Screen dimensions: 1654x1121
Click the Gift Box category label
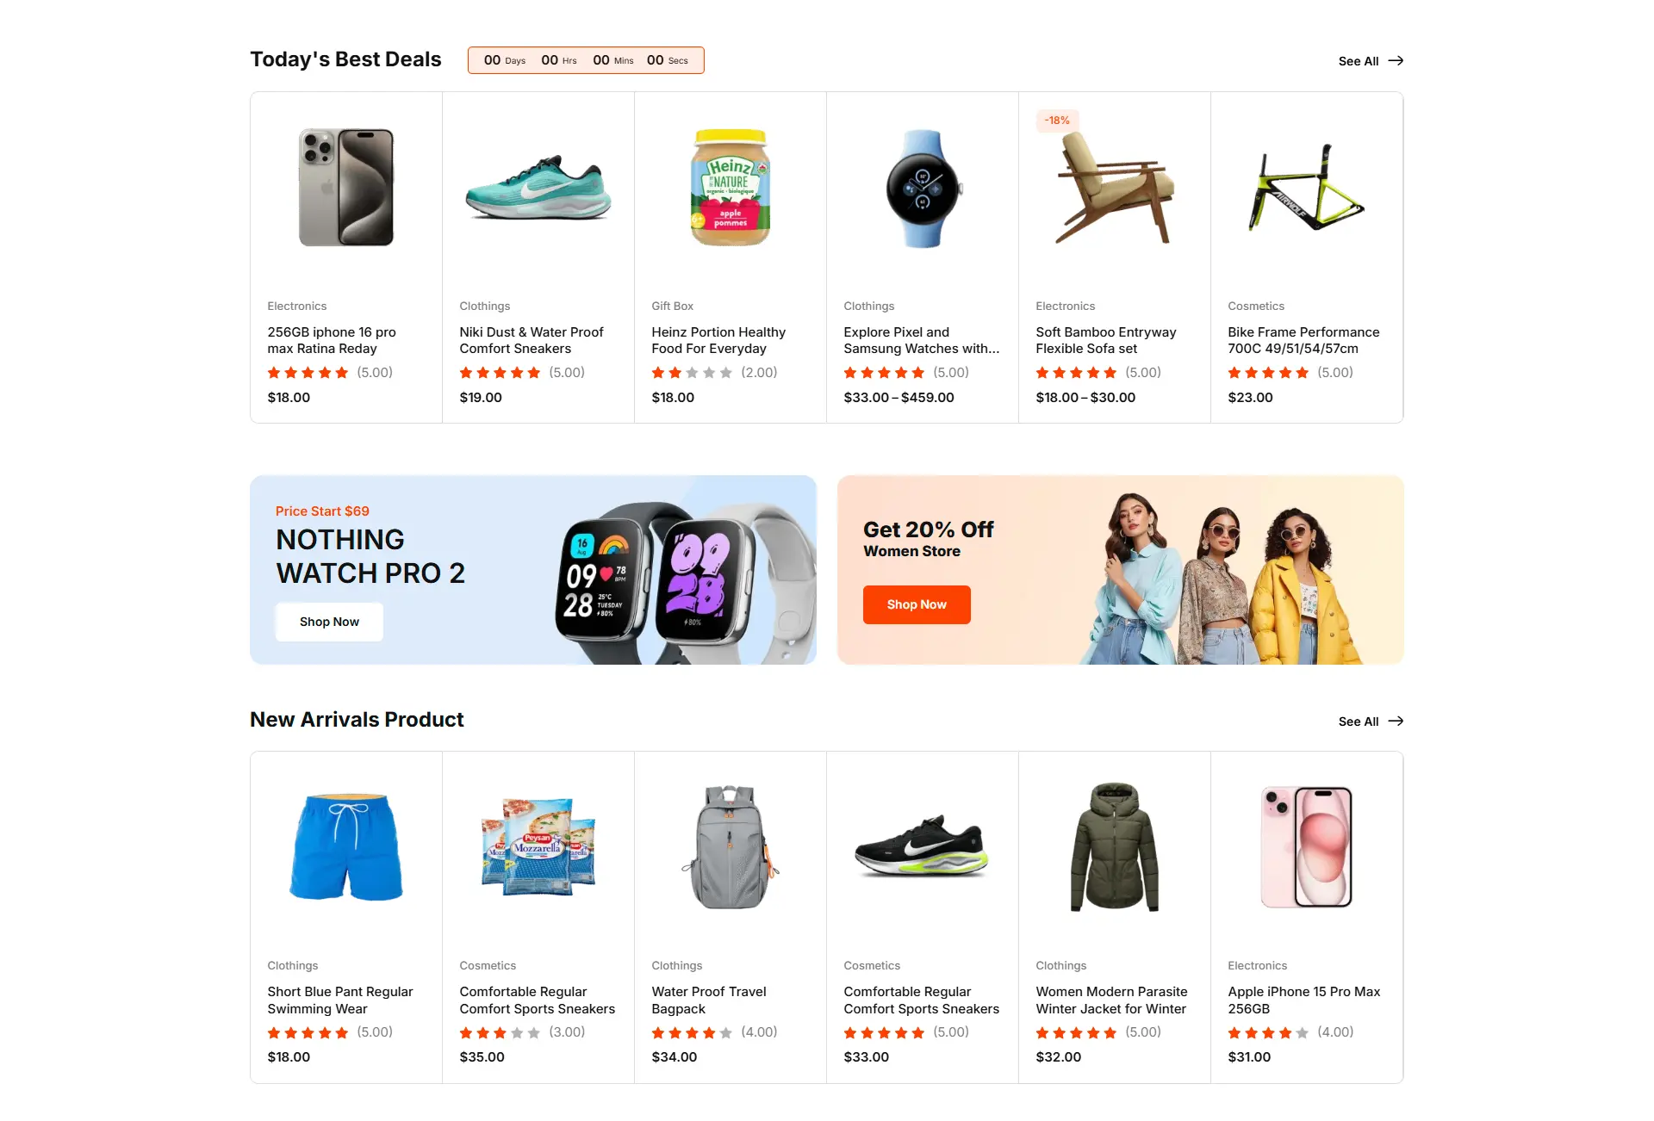pos(672,307)
